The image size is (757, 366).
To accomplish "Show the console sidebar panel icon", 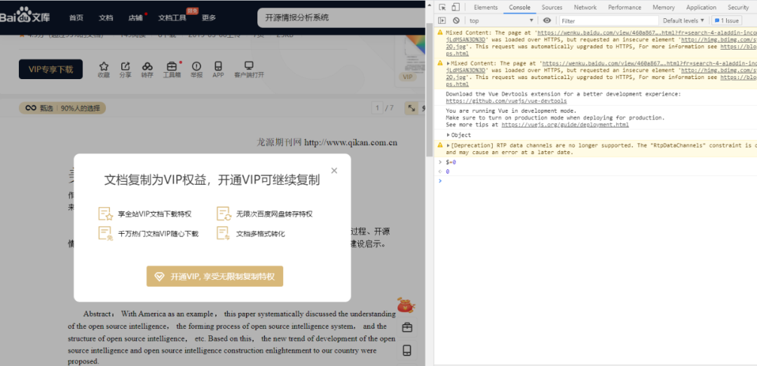I will 442,21.
